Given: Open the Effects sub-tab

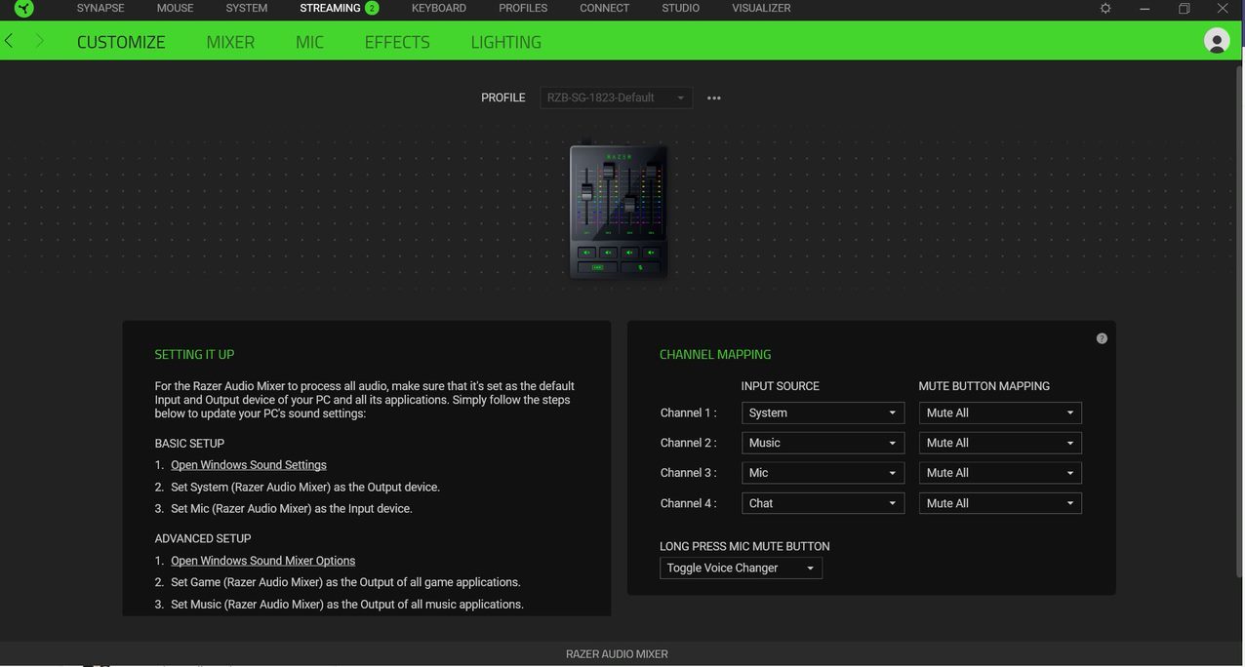Looking at the screenshot, I should click(x=397, y=42).
